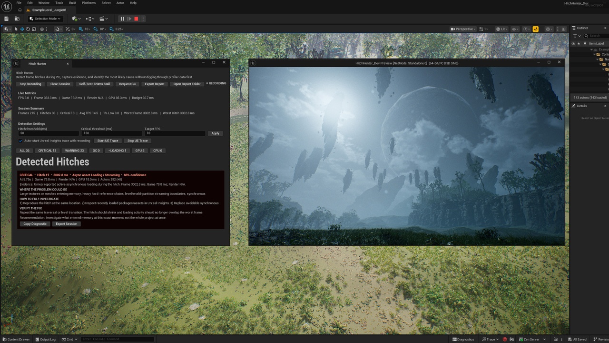Toggle Auto-start Unreal Insights trace checkbox
Screen dimensions: 609x343
point(20,141)
